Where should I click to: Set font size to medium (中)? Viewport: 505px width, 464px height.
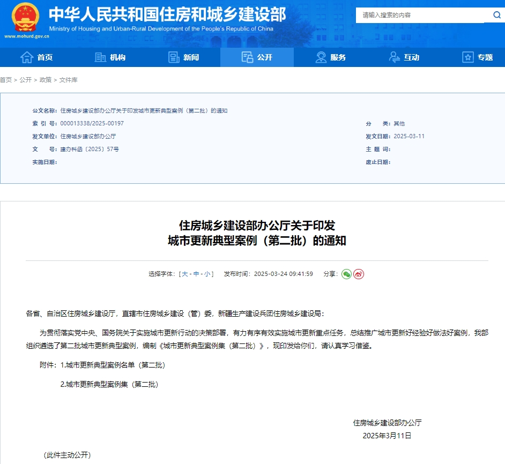click(196, 274)
